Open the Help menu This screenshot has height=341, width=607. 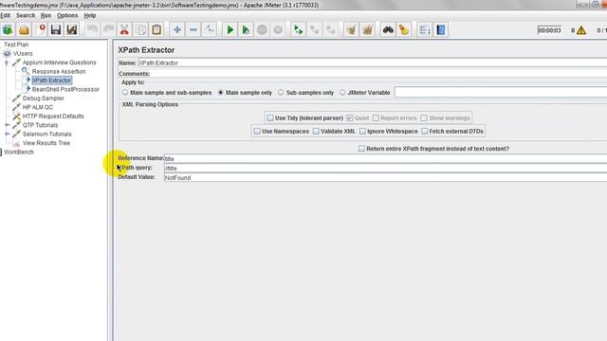[x=90, y=15]
